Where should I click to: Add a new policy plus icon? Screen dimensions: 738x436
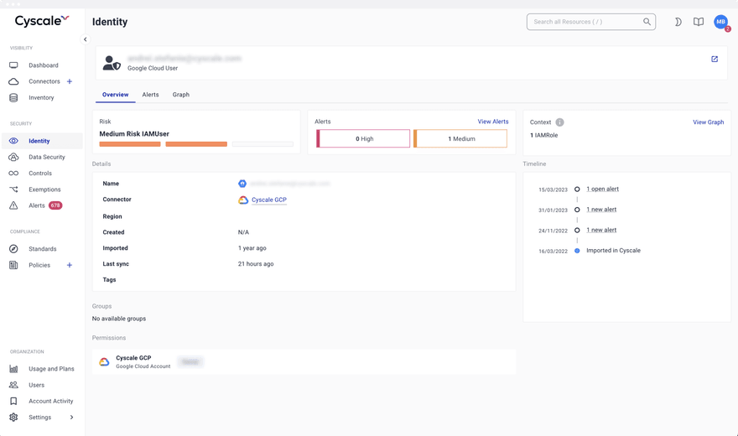[70, 265]
